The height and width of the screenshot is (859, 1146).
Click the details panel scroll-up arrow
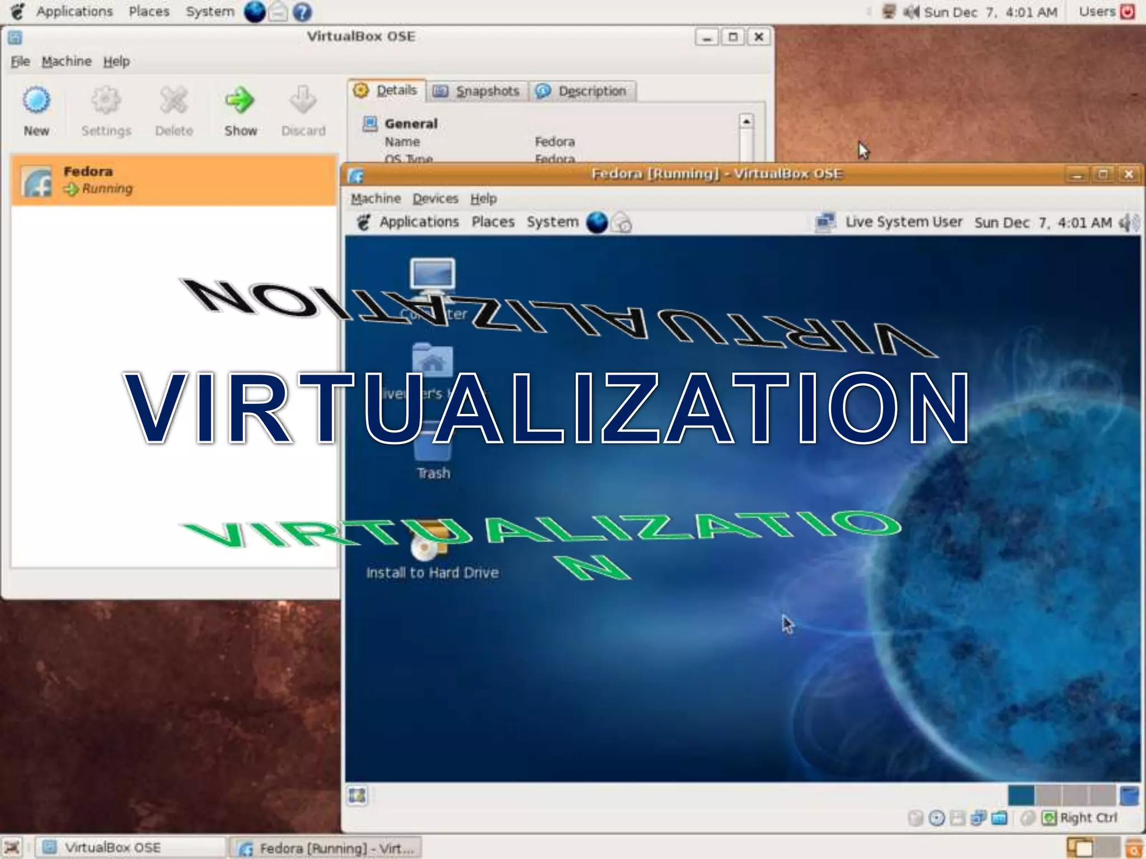click(746, 121)
